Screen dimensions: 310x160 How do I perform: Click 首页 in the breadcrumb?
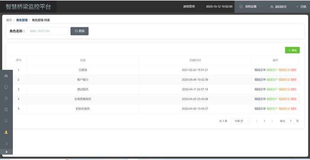pos(9,20)
